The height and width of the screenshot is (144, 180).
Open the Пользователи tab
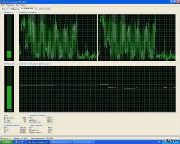(x=45, y=9)
